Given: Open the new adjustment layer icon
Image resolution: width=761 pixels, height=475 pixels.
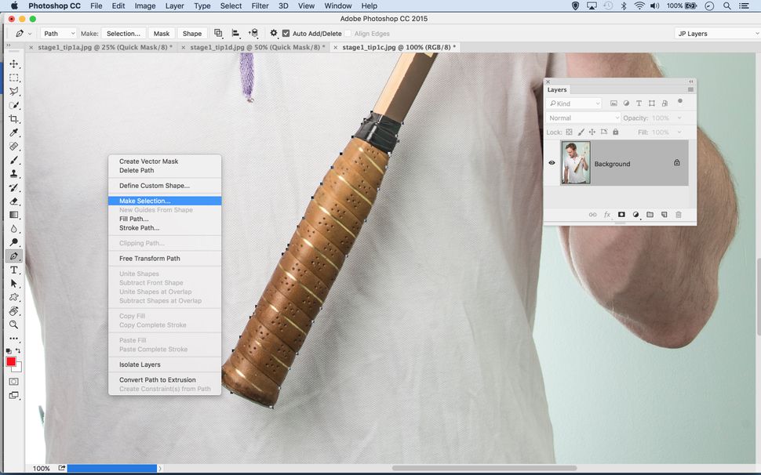Looking at the screenshot, I should pyautogui.click(x=635, y=214).
